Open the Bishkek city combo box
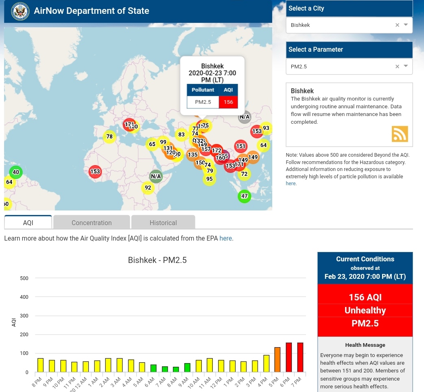Image resolution: width=424 pixels, height=392 pixels. [340, 25]
